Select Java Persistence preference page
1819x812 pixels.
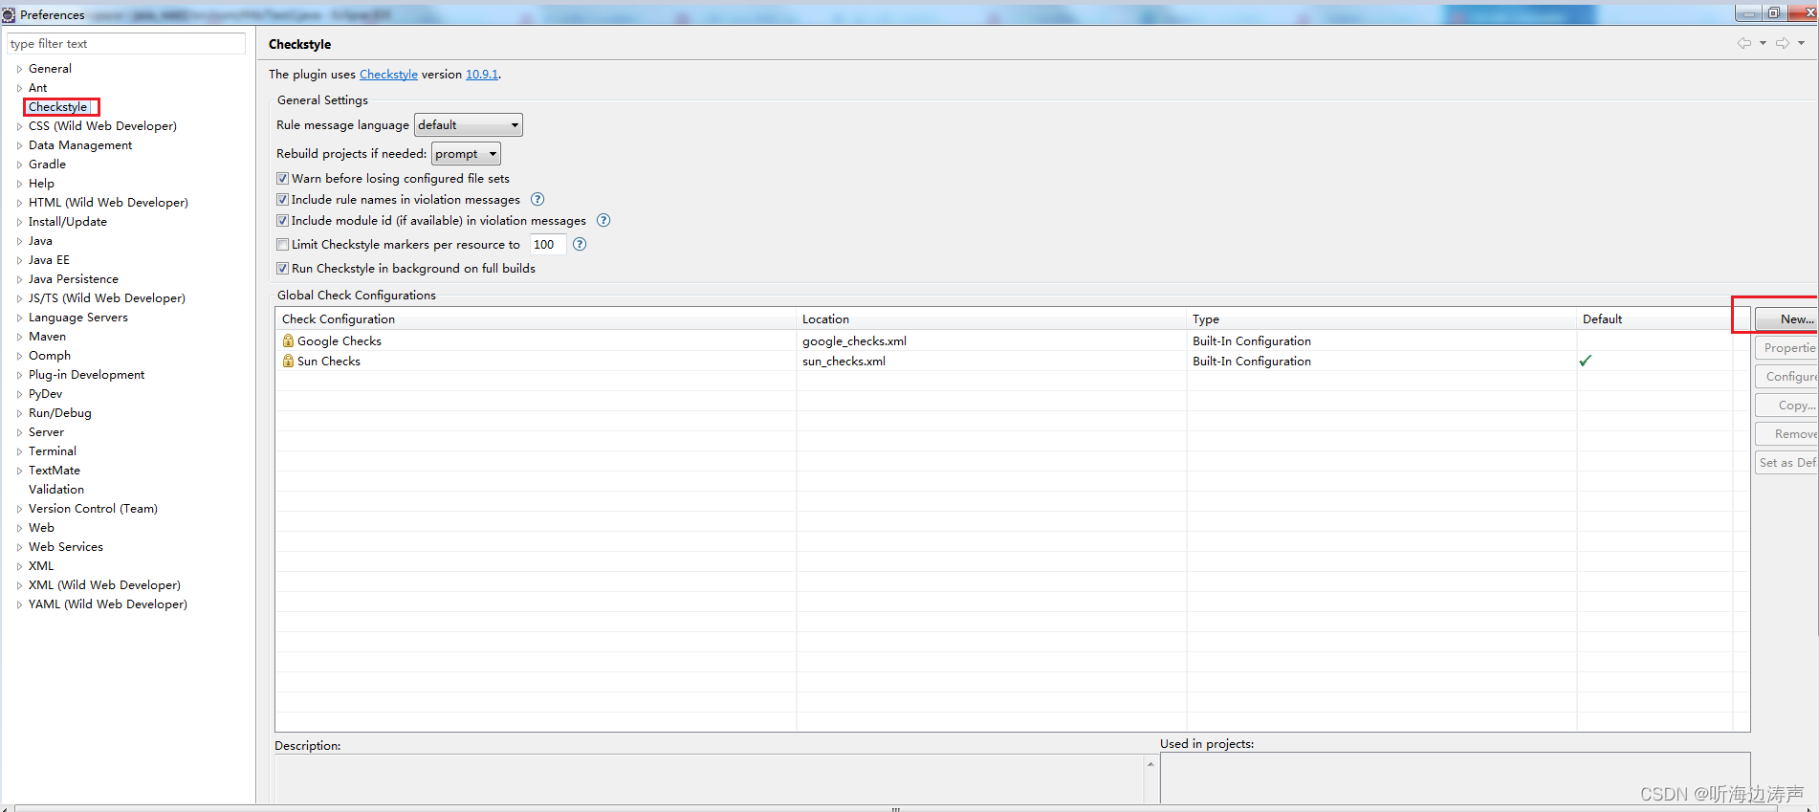[74, 278]
